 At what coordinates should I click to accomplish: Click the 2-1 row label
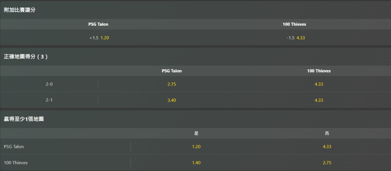tap(49, 100)
